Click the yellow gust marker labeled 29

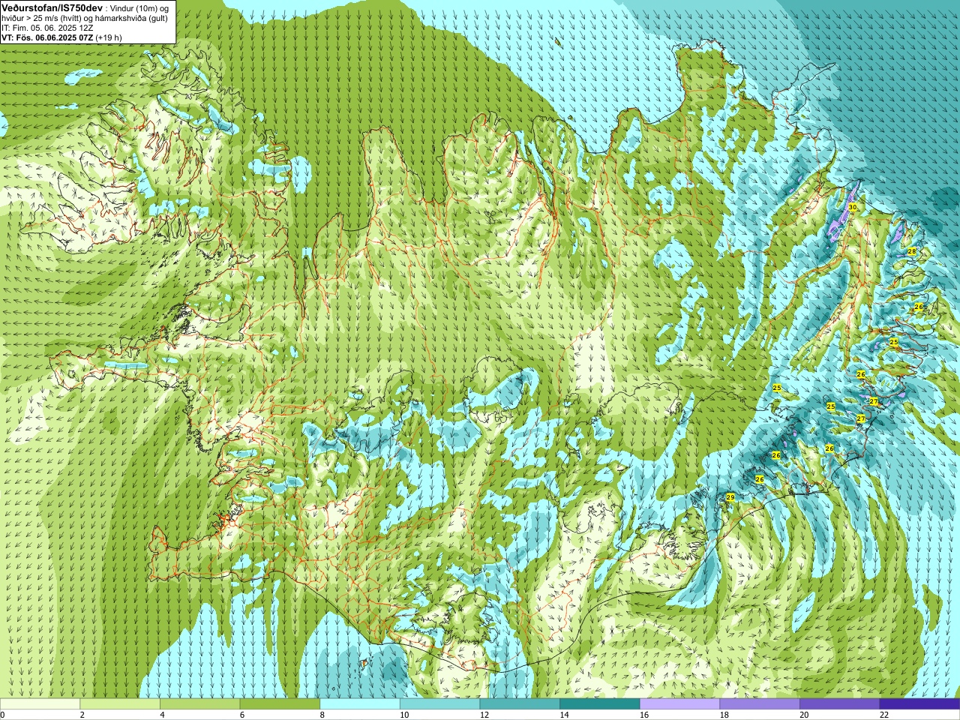tap(730, 497)
